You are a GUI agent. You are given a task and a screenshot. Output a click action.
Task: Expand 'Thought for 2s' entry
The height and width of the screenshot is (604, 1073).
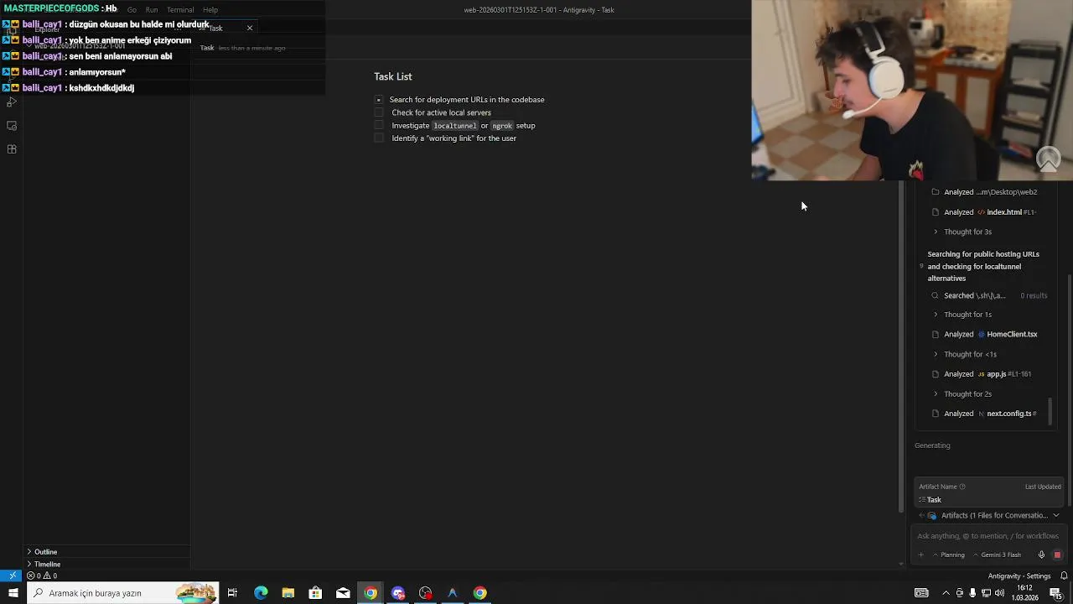point(962,394)
